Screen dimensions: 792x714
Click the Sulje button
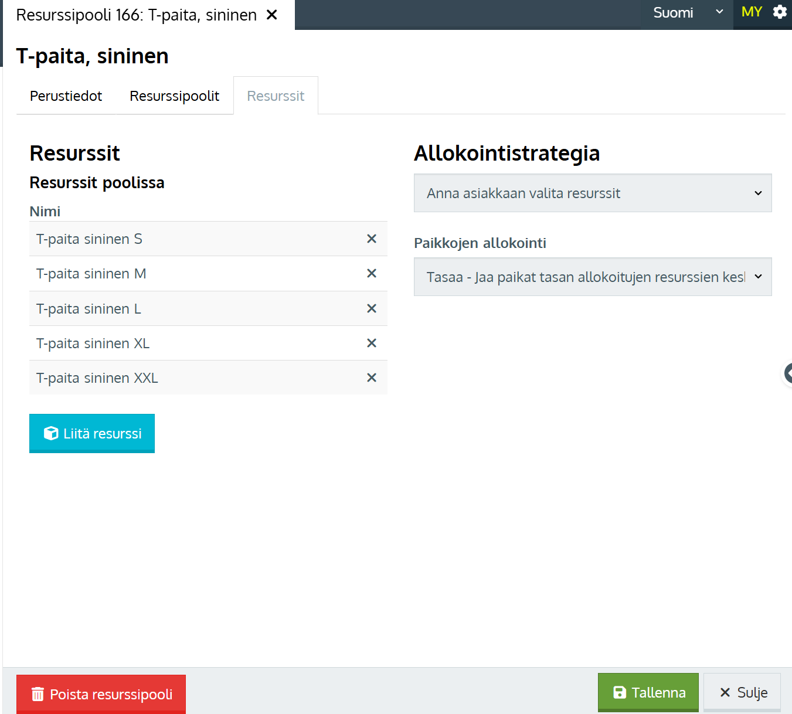pos(742,692)
